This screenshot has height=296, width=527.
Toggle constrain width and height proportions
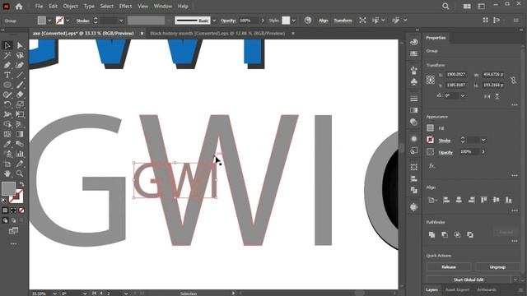click(513, 80)
